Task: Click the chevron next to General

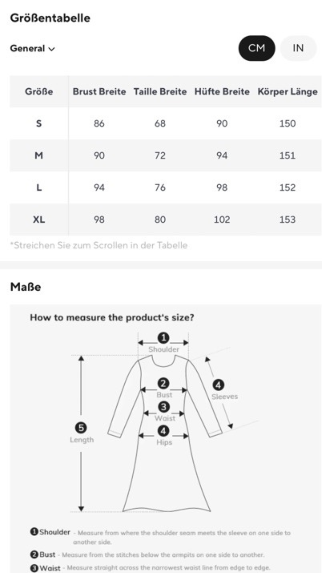Action: click(x=52, y=49)
